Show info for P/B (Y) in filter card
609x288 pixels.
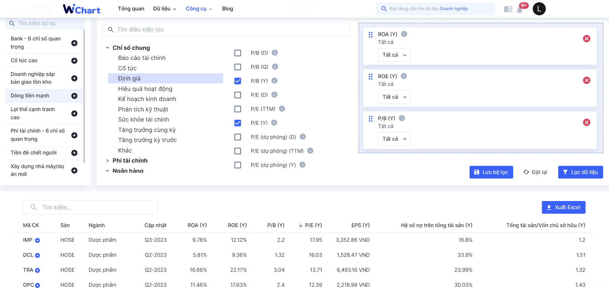coord(402,118)
